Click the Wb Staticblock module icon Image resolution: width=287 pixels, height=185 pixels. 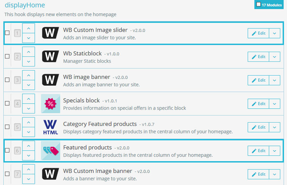50,57
